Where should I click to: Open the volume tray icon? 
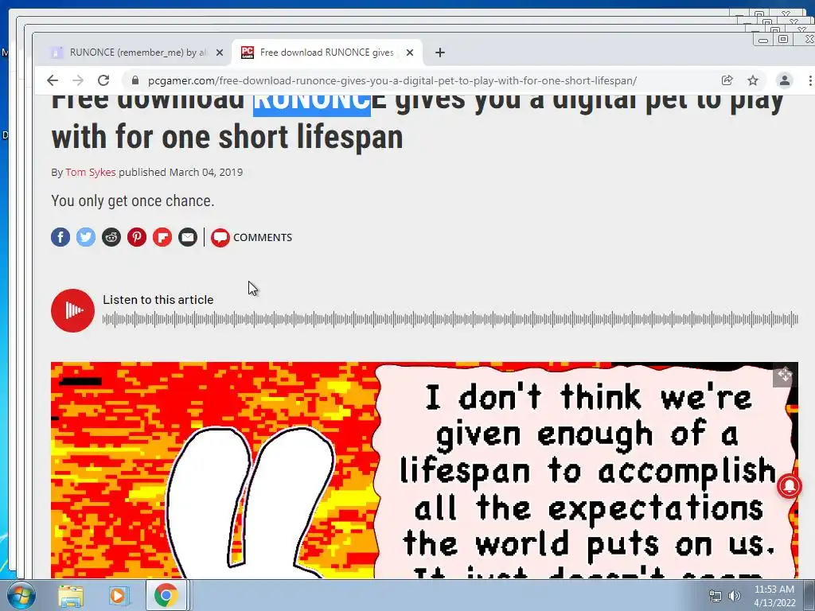tap(735, 596)
